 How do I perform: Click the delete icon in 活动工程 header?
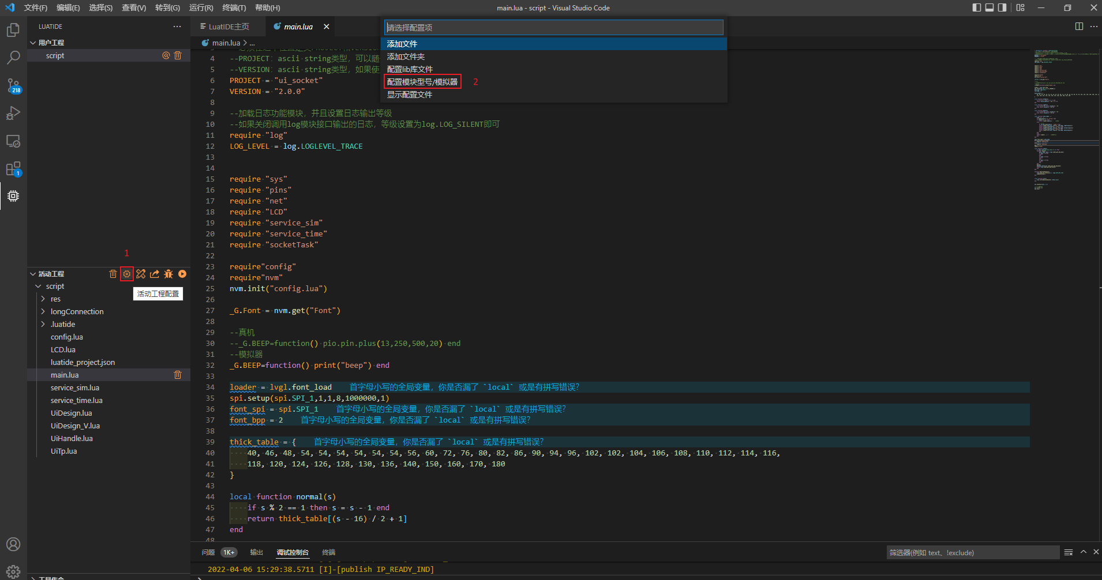tap(113, 274)
